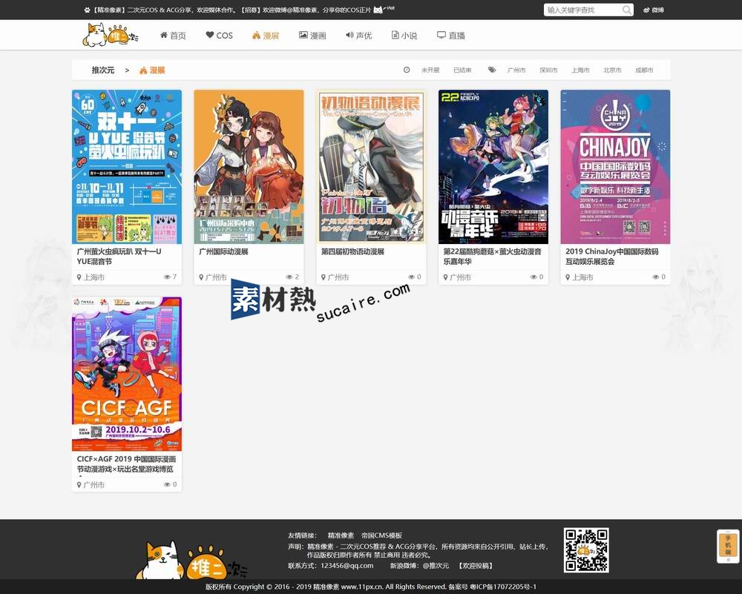742x594 pixels.
Task: Click views eye icon on 动漫音乐嘉年华 card
Action: pyautogui.click(x=533, y=277)
